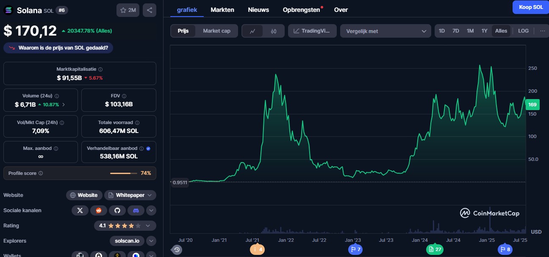Open info icon beside Marktkapitalisatie
Screen dimensions: 549x257
100,69
